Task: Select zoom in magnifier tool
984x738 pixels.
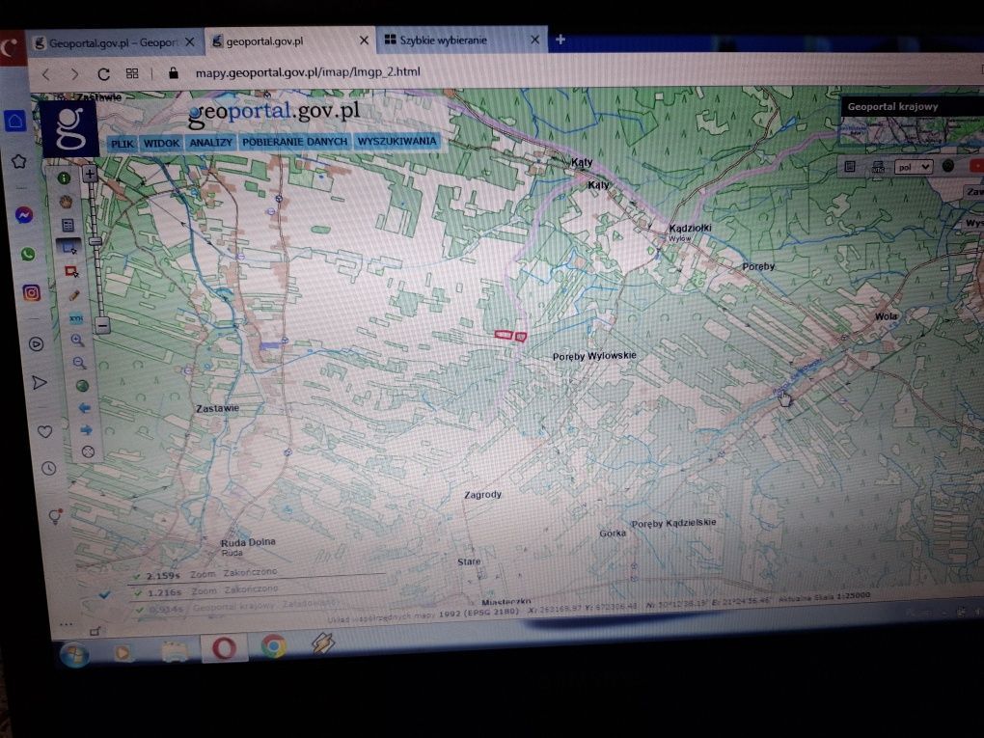Action: [77, 341]
